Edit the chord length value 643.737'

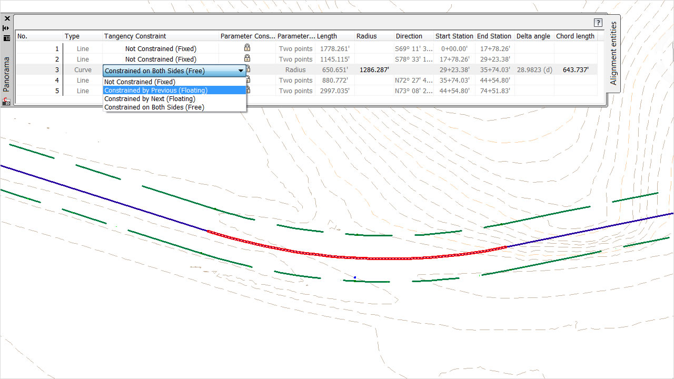576,70
